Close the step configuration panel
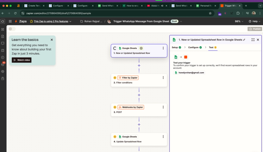The width and height of the screenshot is (263, 152). (258, 40)
